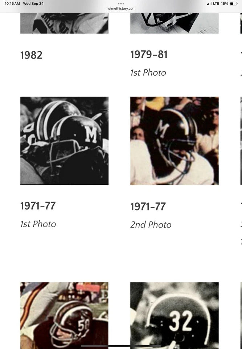The width and height of the screenshot is (242, 349).
Task: Tap the LTE 45% status text
Action: [x=220, y=4]
